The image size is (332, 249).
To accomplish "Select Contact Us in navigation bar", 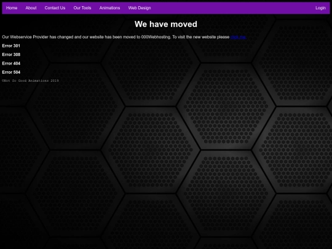I will pyautogui.click(x=55, y=8).
